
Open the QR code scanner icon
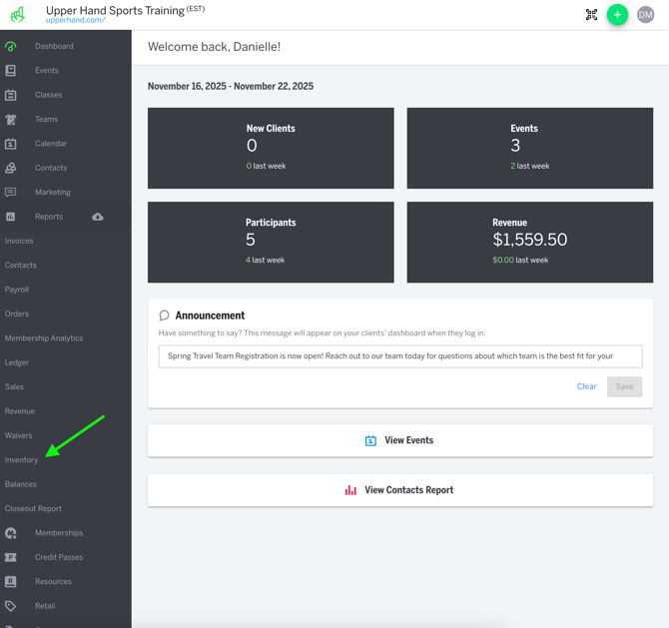point(591,15)
